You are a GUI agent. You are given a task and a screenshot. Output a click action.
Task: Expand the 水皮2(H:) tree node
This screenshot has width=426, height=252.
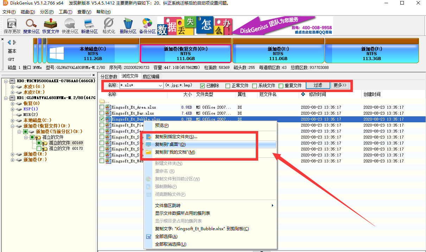click(12, 92)
